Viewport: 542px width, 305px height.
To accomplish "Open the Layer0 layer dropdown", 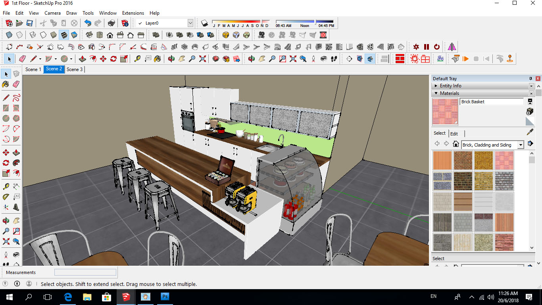I will (190, 23).
